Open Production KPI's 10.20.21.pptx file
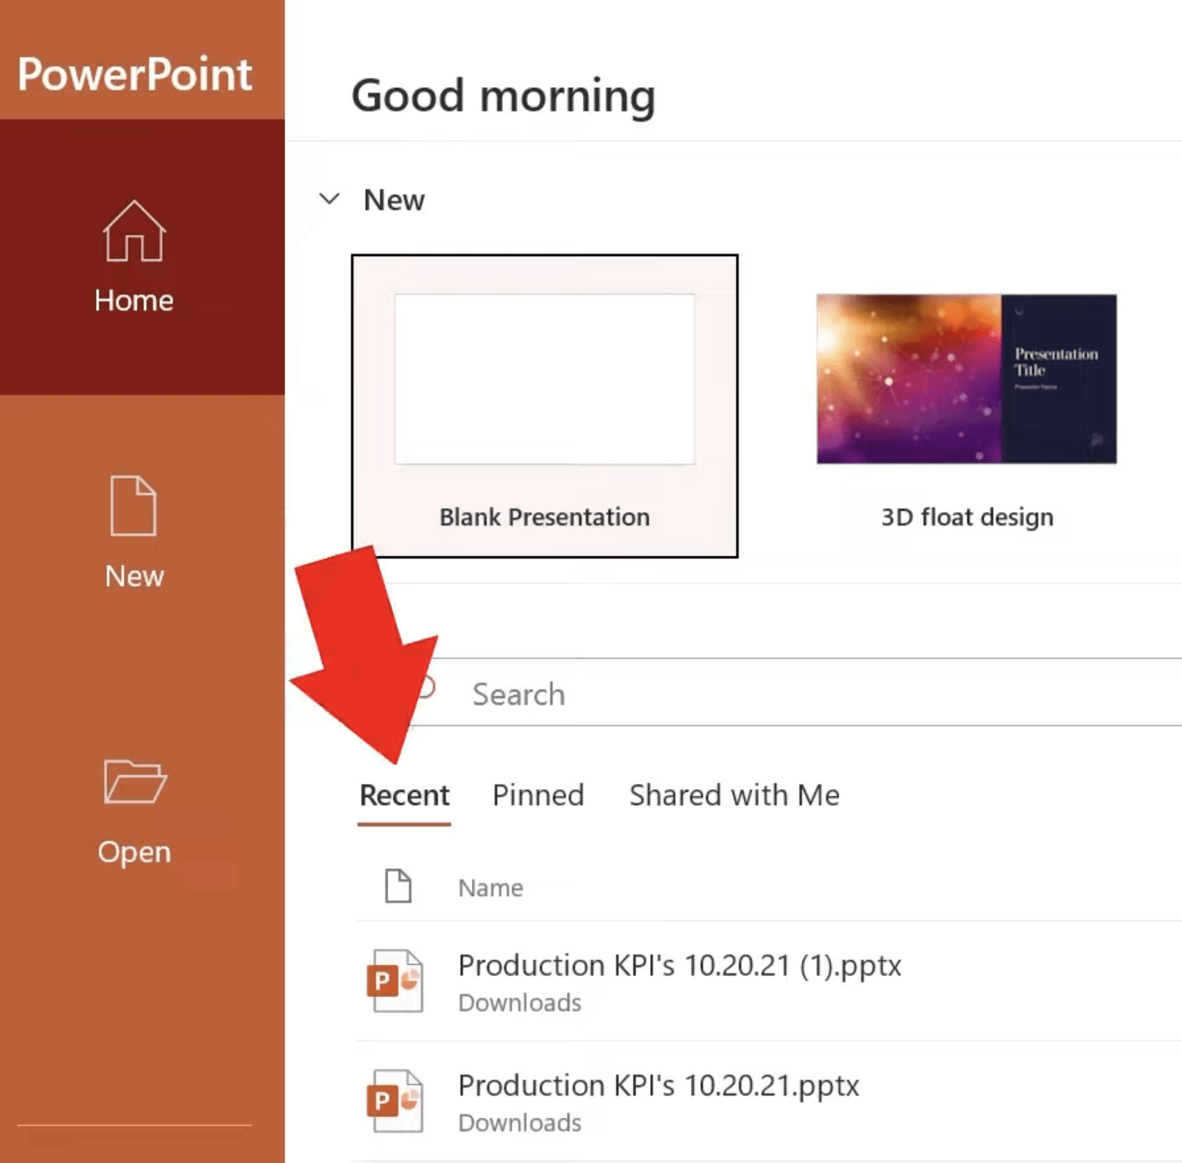Image resolution: width=1182 pixels, height=1163 pixels. tap(770, 1101)
